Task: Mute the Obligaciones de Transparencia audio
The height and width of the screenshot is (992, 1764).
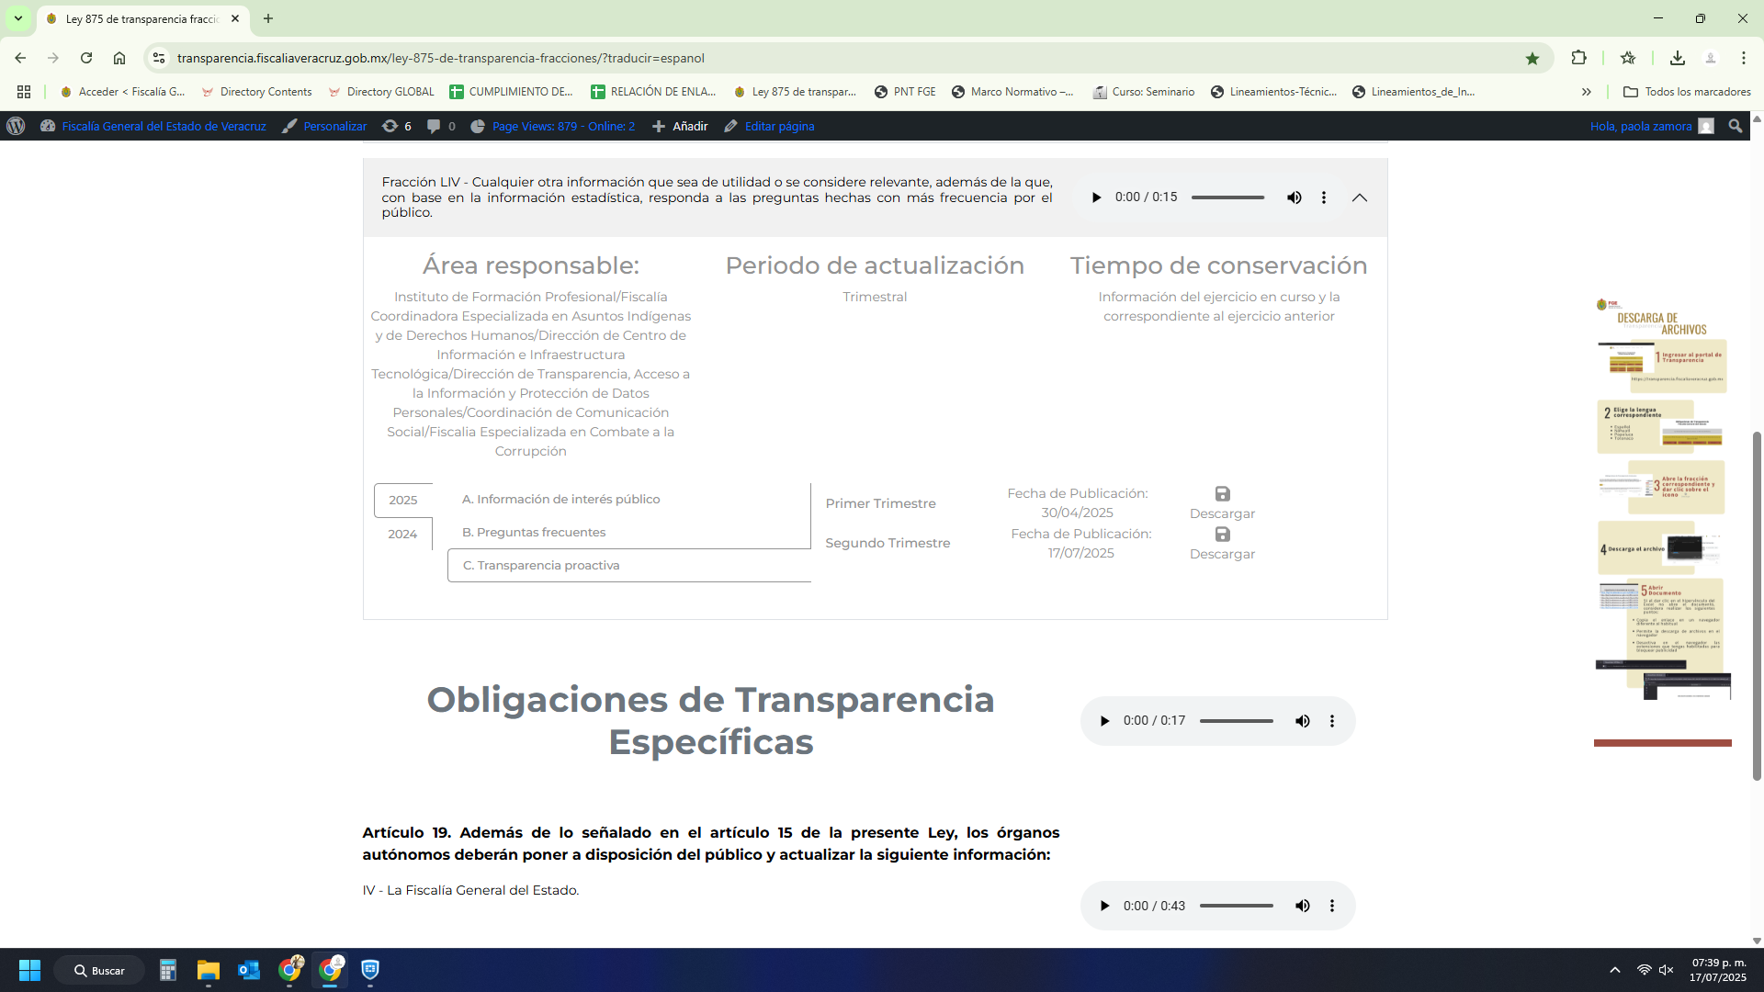Action: (x=1302, y=721)
